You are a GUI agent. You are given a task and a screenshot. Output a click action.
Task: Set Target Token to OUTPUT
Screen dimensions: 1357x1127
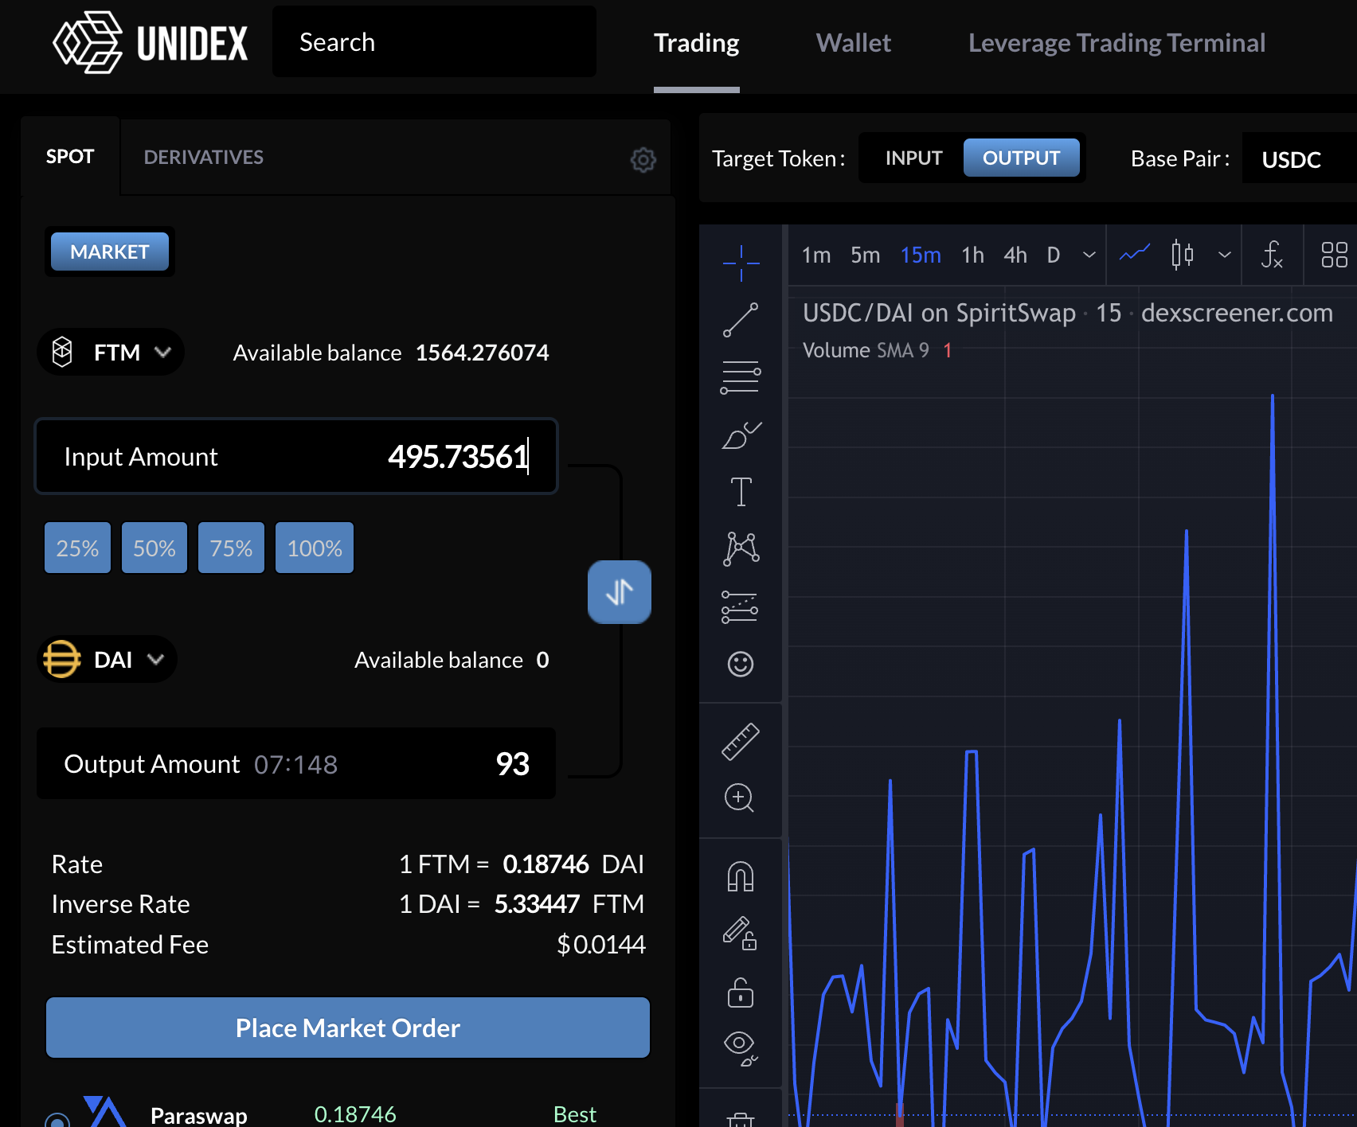(1021, 158)
